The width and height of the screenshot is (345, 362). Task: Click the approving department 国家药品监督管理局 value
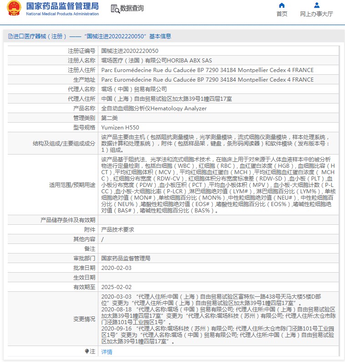tap(126, 259)
